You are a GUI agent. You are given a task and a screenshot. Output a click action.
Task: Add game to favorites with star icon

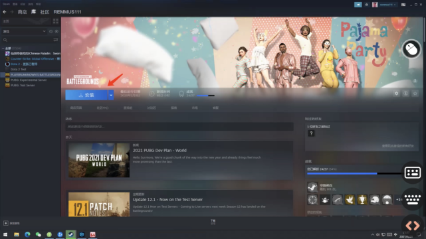[x=415, y=94]
